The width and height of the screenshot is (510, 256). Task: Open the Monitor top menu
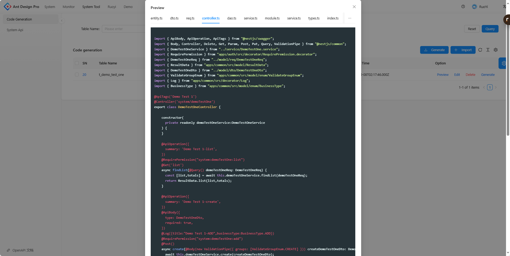tap(69, 7)
